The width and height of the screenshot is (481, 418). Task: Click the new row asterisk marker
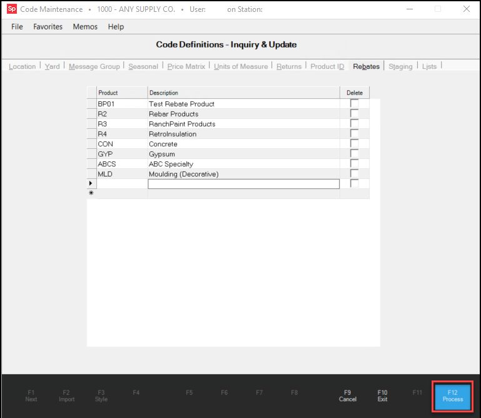point(91,193)
